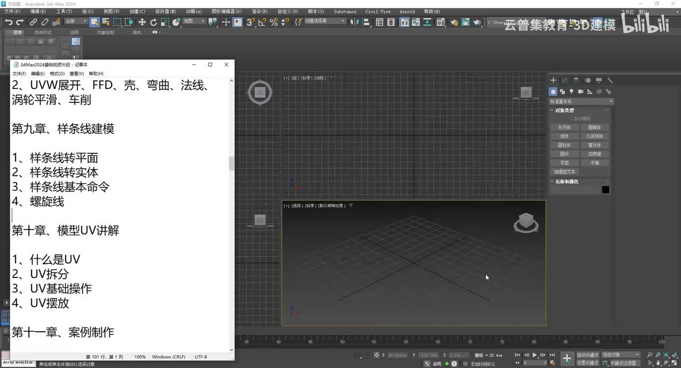
Task: Click the 圆柱体 cylinder button
Action: point(564,145)
